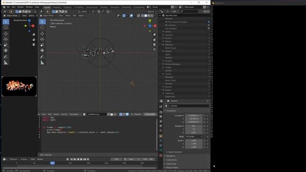Click the Rotation Z value field
The width and height of the screenshot is (306, 172).
tap(194, 132)
